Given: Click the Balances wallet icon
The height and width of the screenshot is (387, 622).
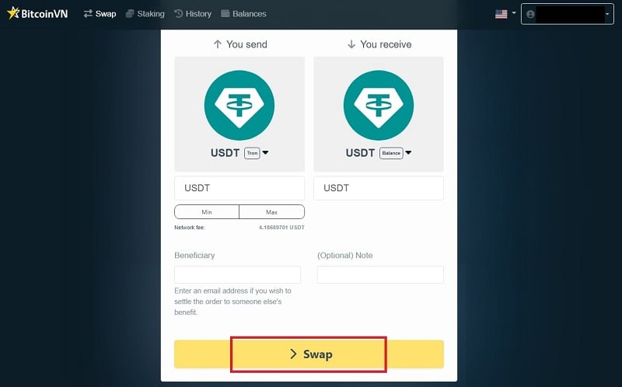Looking at the screenshot, I should pos(225,13).
